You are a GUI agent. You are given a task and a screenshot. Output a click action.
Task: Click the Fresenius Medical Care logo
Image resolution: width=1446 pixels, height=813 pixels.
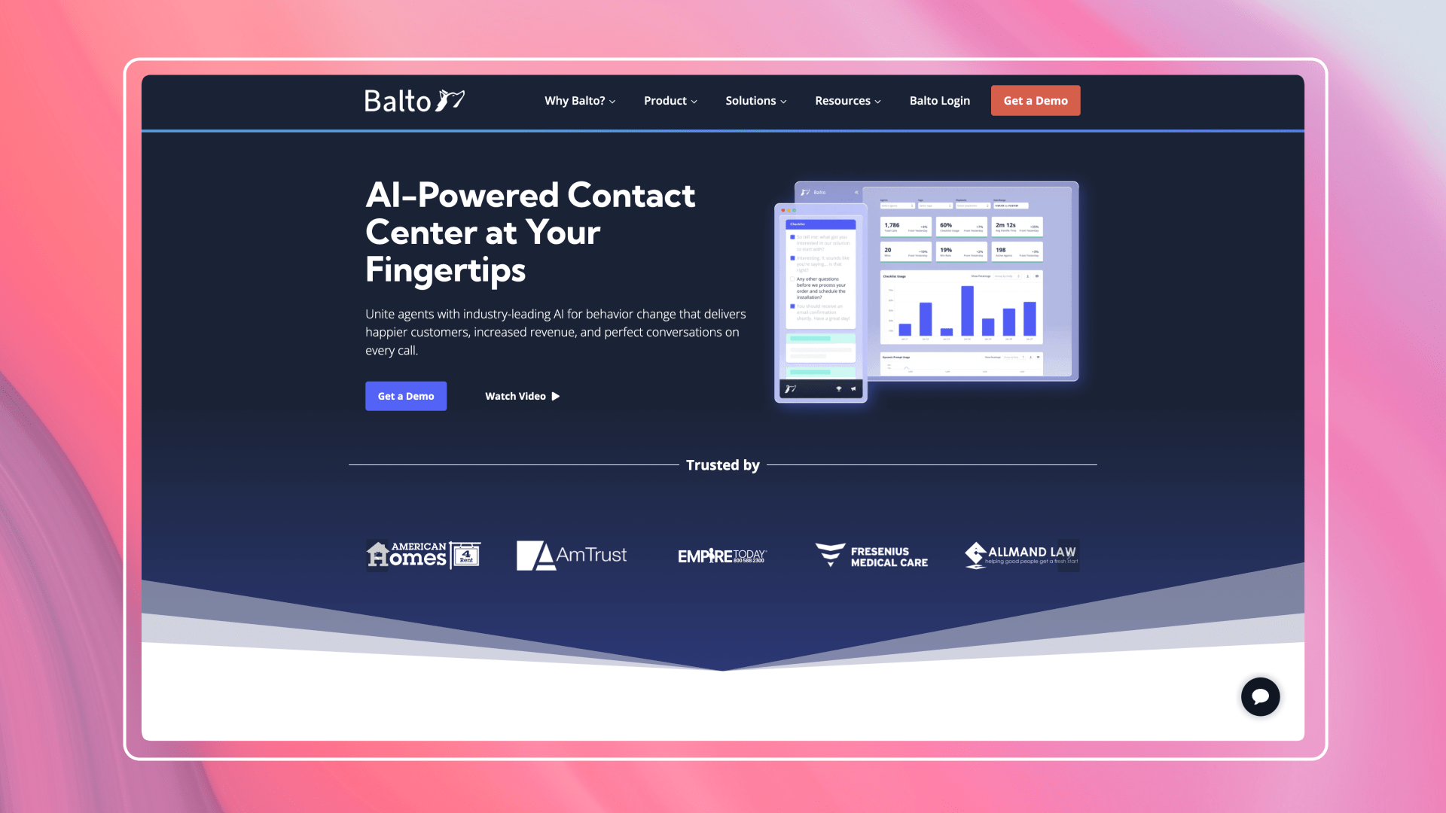click(x=871, y=554)
